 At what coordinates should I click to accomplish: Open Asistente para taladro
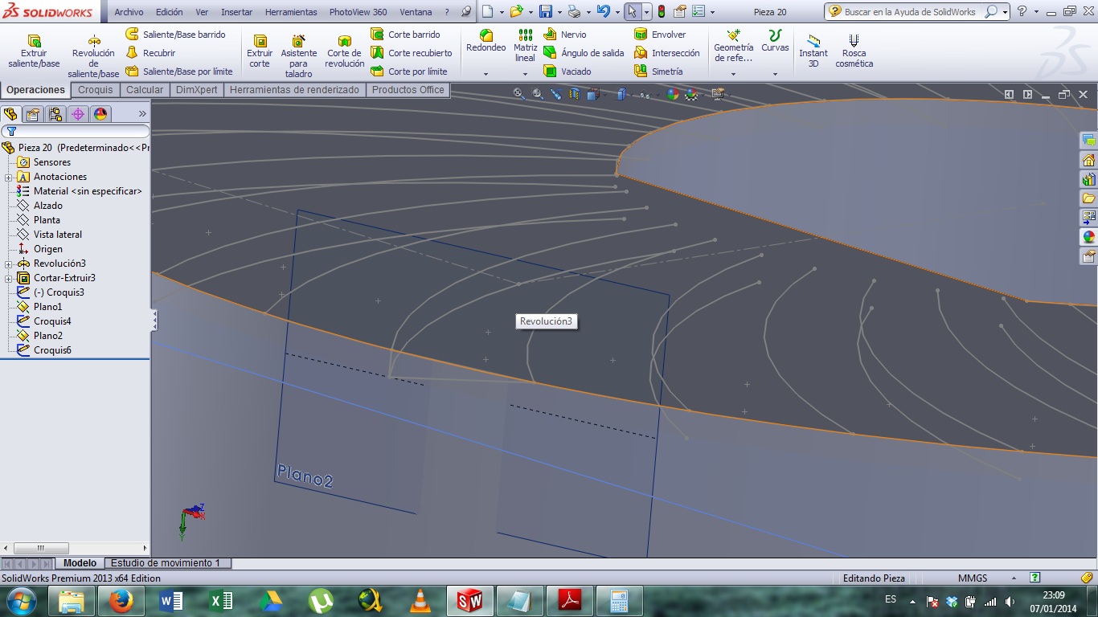[299, 56]
